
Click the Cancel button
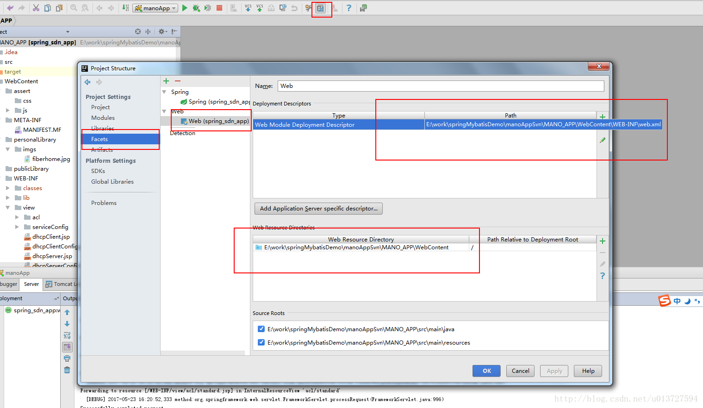520,371
